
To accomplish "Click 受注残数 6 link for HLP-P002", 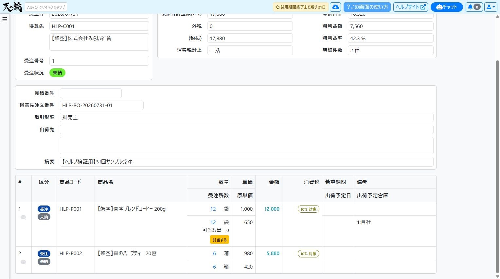I will (x=214, y=267).
